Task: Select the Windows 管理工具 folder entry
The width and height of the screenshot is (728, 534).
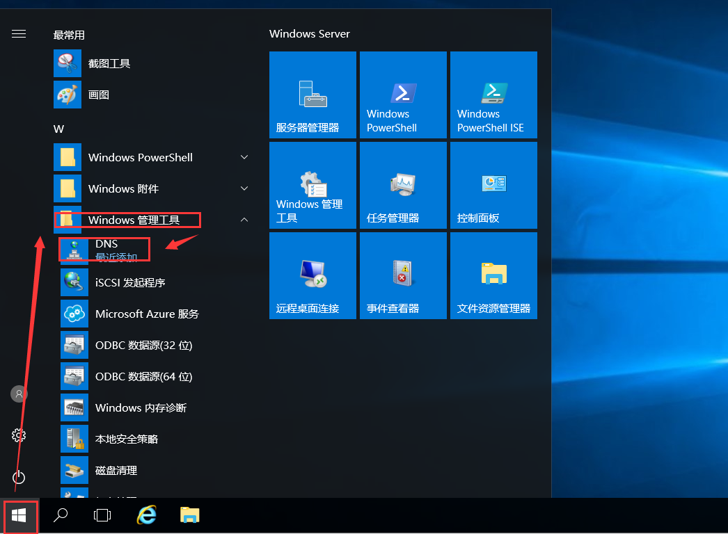Action: 153,220
